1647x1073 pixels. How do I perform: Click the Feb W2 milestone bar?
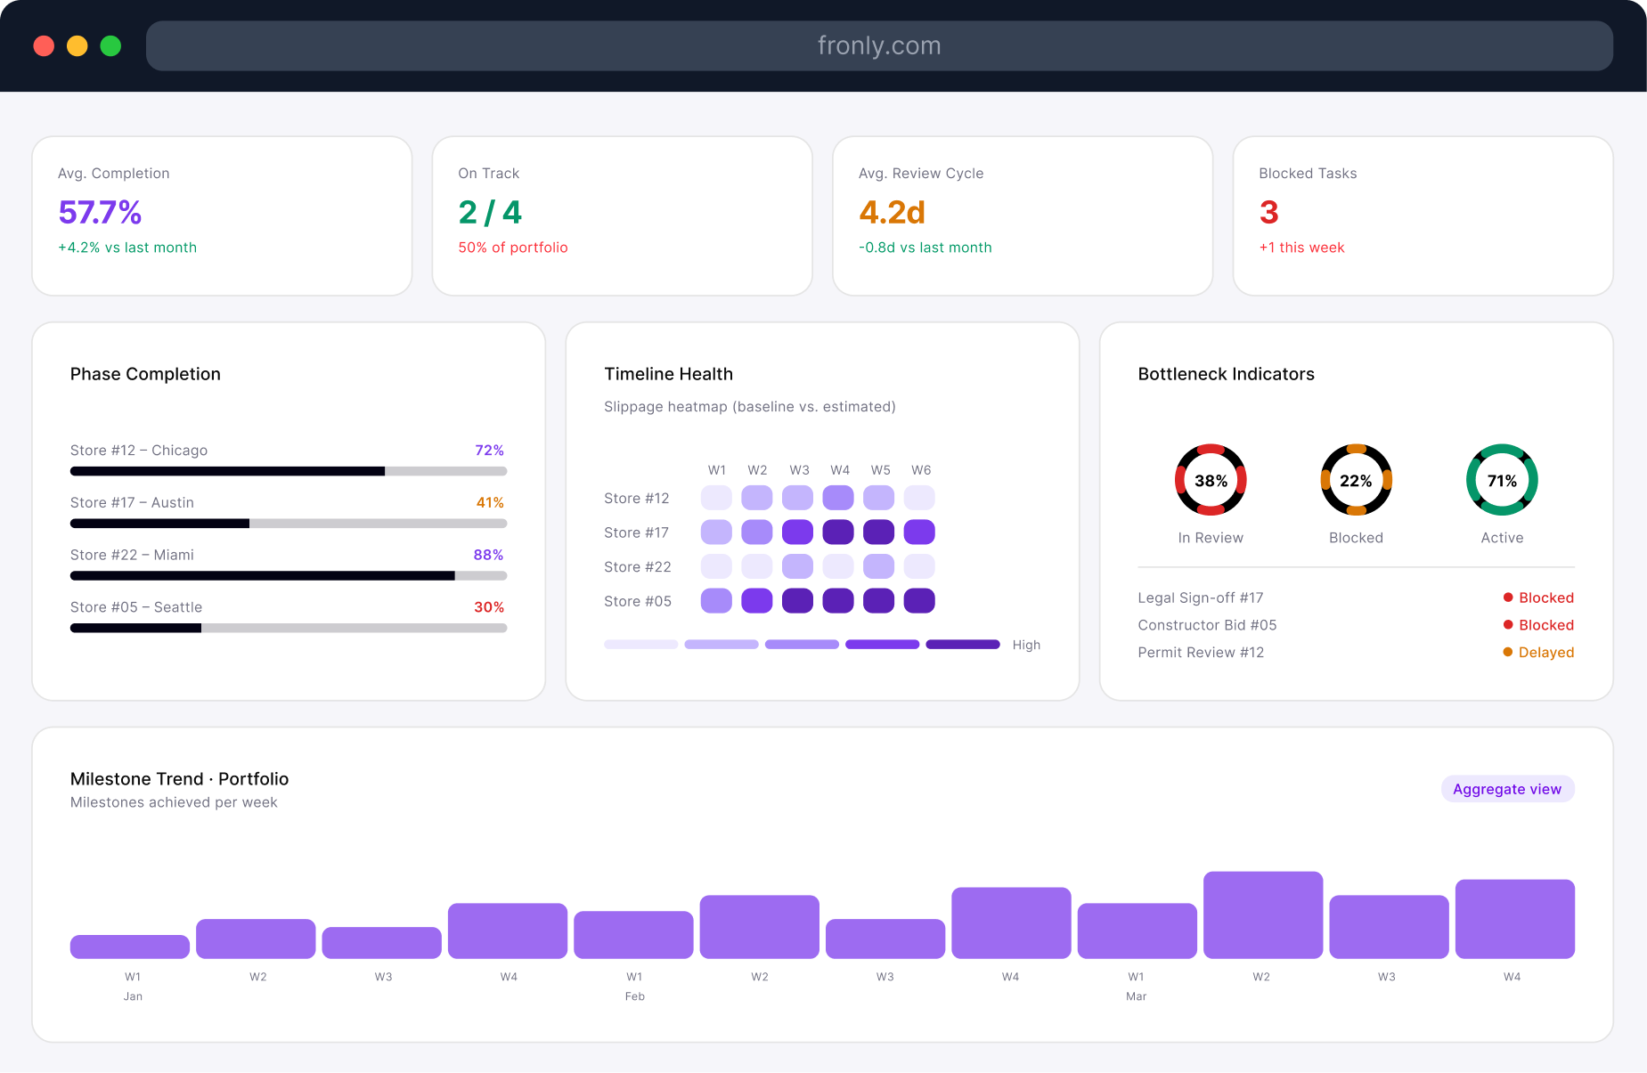coord(759,927)
